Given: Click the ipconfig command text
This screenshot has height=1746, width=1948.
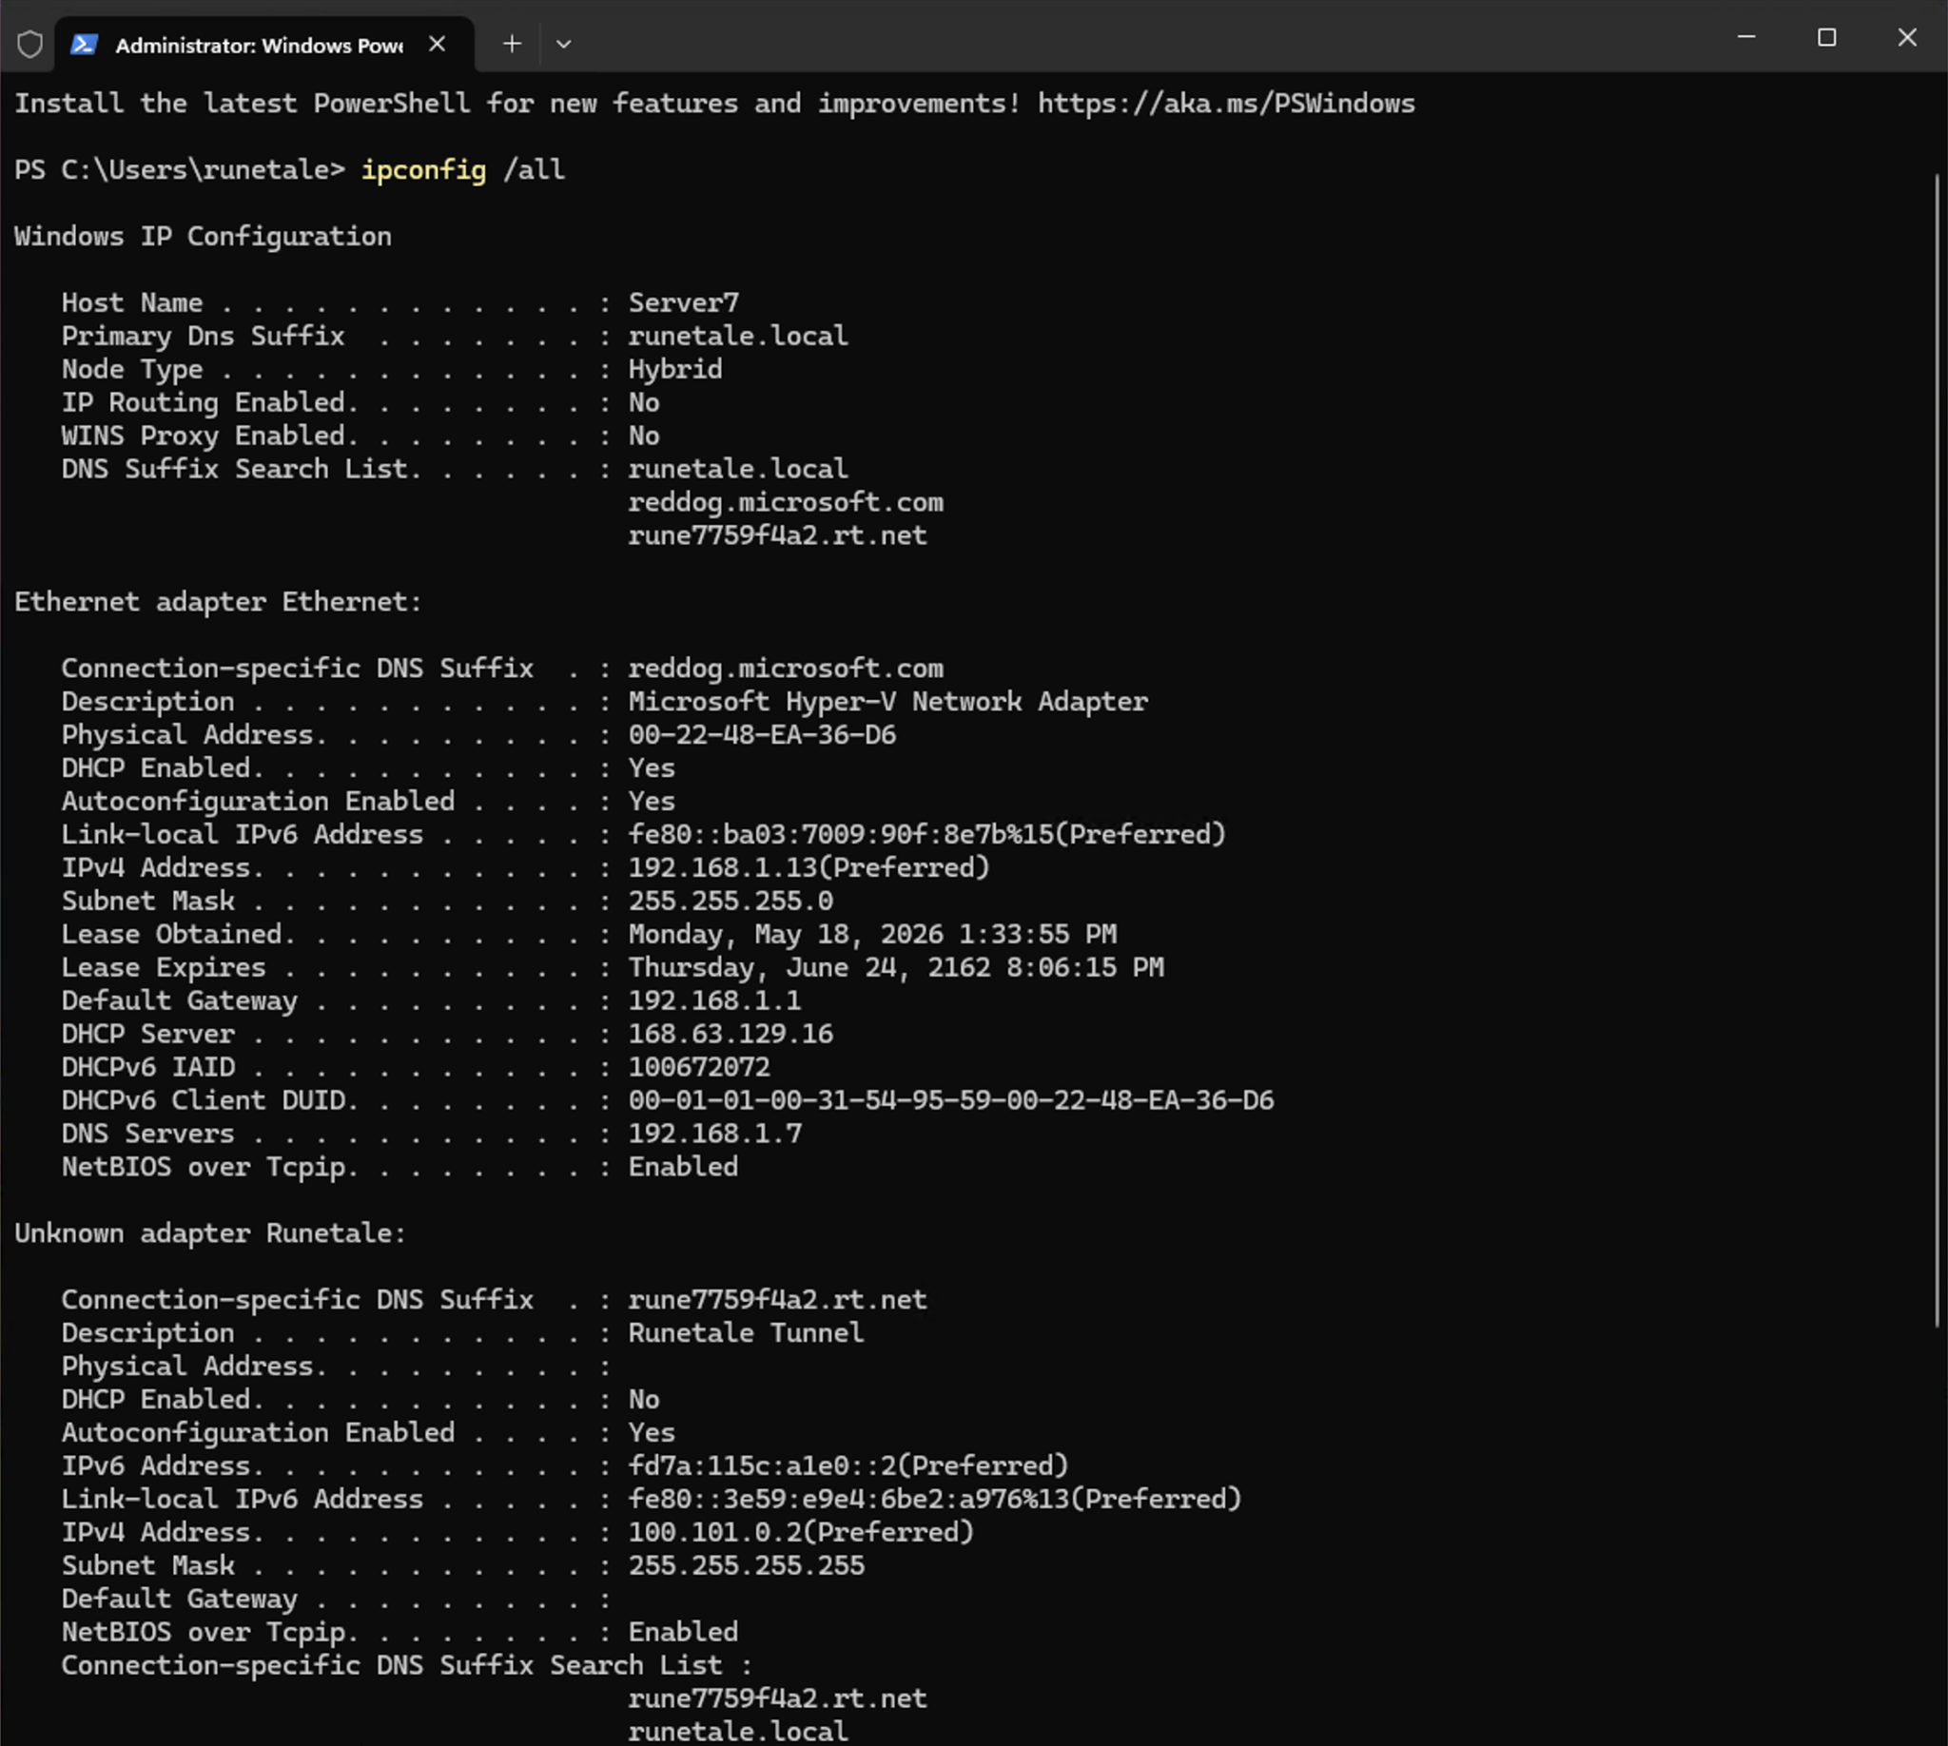Looking at the screenshot, I should point(423,171).
